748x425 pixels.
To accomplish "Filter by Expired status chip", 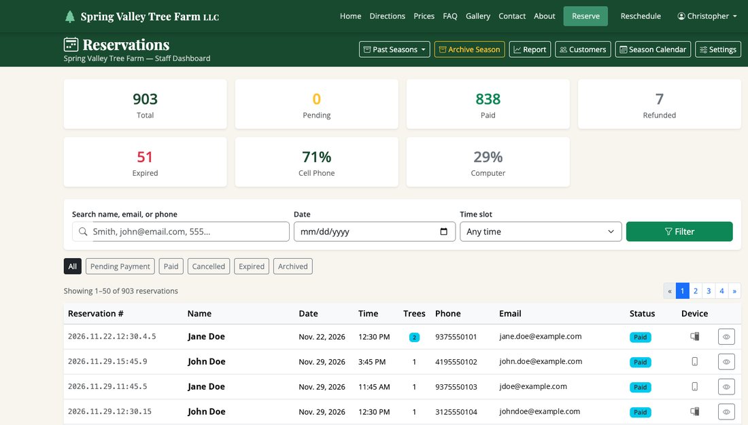I will point(252,266).
